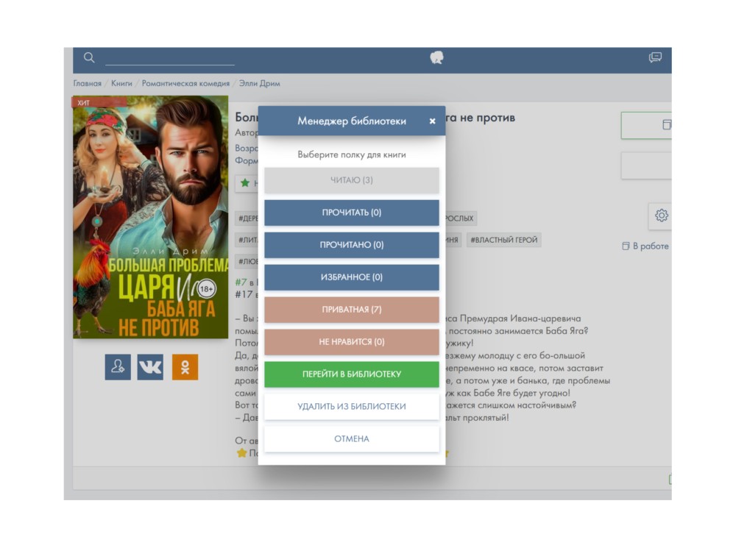Click УДАЛИТЬ ИЗ БИБЛИОТЕКИ
The height and width of the screenshot is (548, 736).
click(x=351, y=407)
